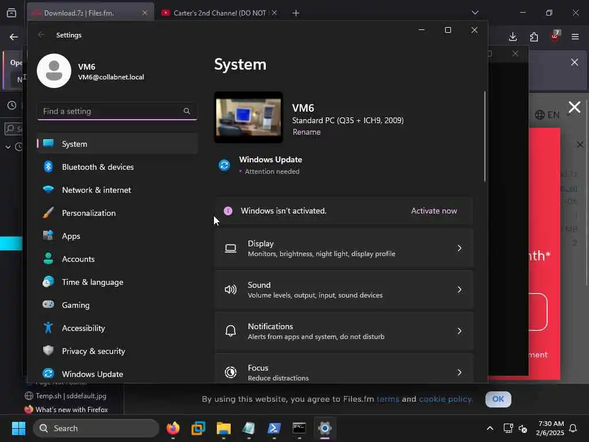
Task: Click OK on the cookie policy banner
Action: pos(498,399)
